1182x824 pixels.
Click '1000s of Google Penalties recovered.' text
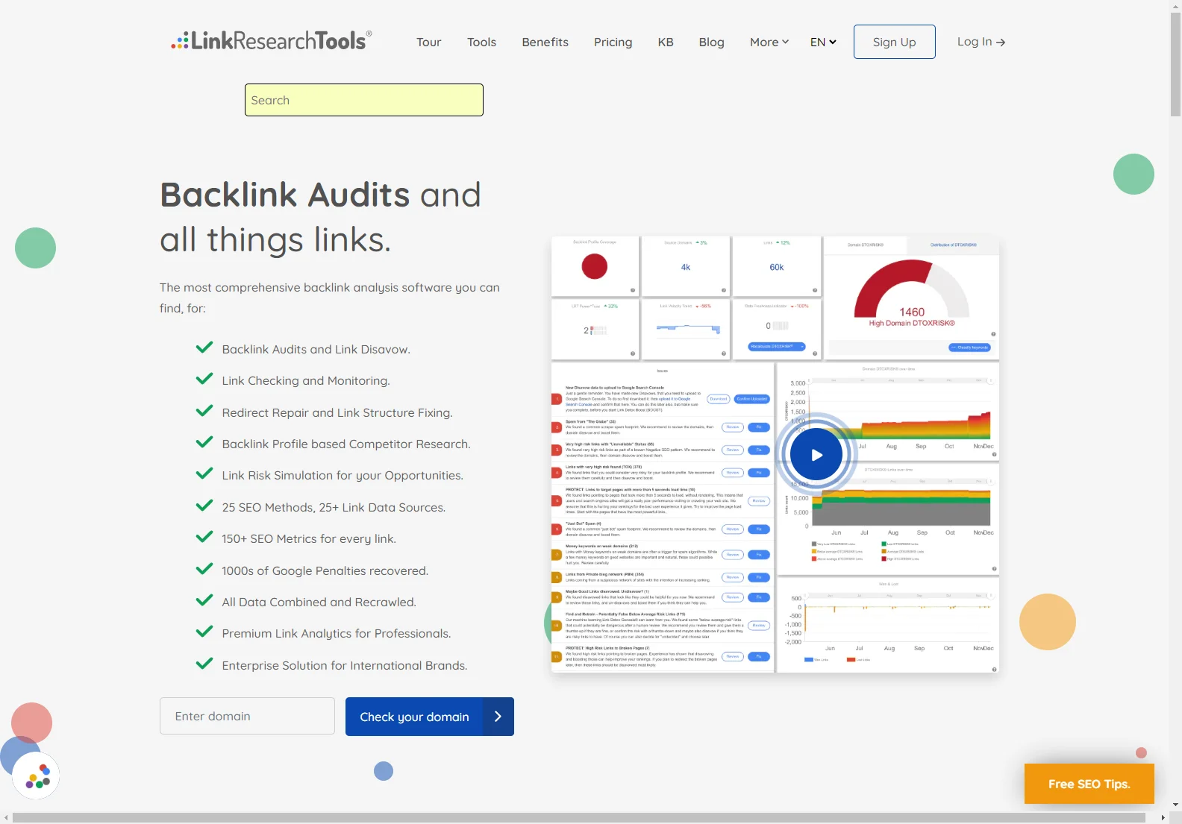325,570
